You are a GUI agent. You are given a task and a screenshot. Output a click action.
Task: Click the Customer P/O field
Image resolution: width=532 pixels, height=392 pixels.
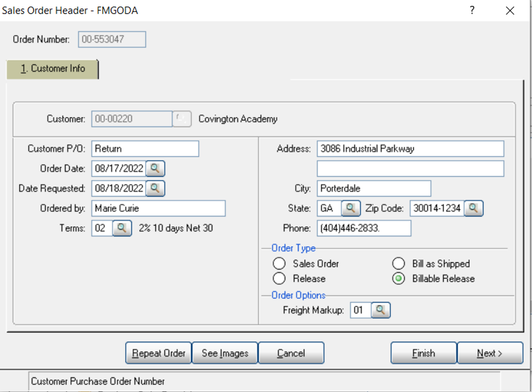click(x=145, y=149)
